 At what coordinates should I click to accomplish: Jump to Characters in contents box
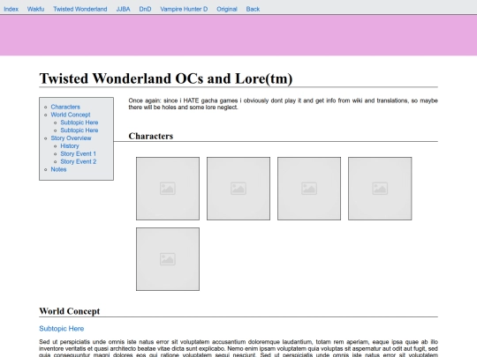point(65,107)
